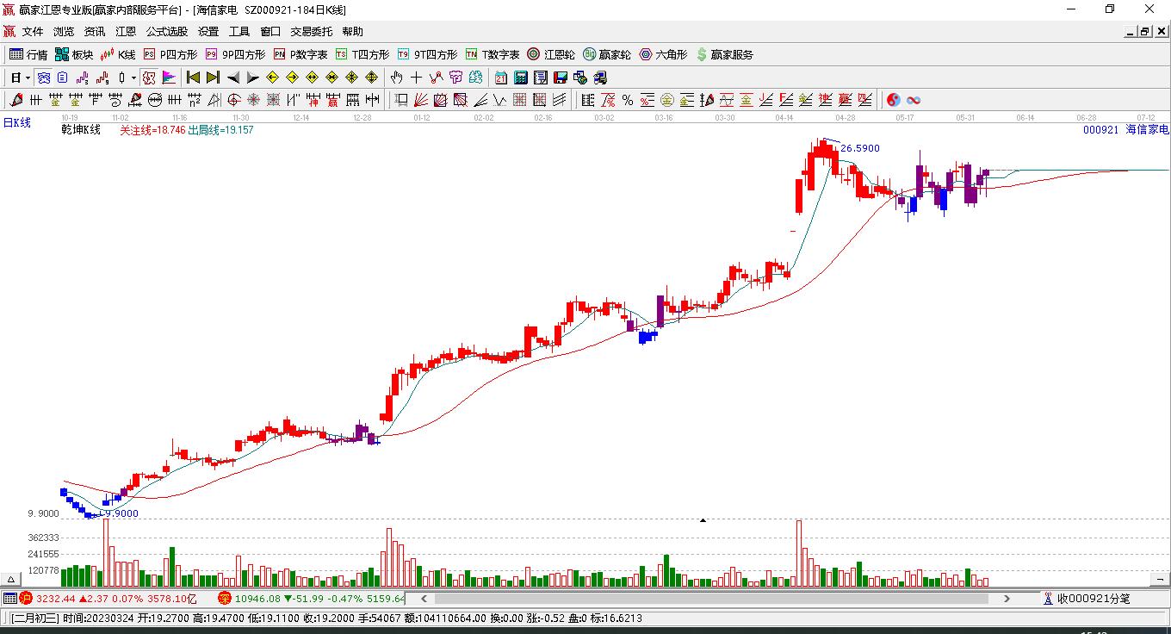Click the 行情 toolbar button
Screen dimensions: 1171x634
point(28,54)
